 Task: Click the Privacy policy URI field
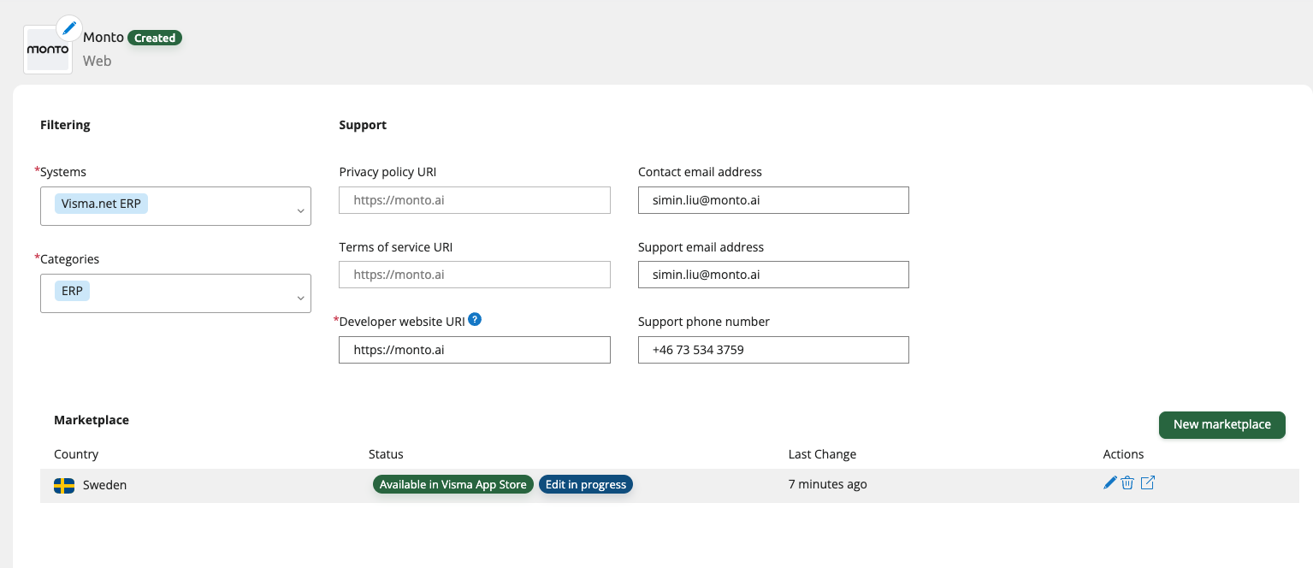pyautogui.click(x=475, y=200)
